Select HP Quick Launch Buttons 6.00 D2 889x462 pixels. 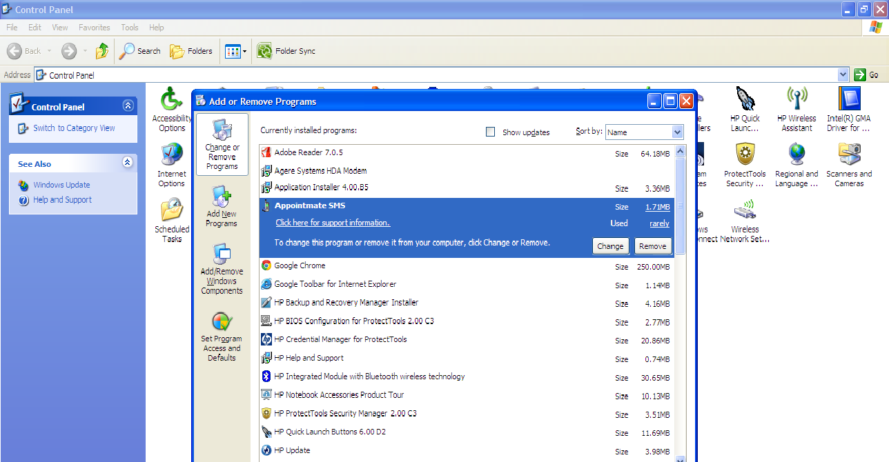click(467, 432)
